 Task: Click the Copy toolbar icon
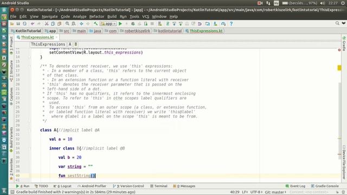pyautogui.click(x=53, y=24)
